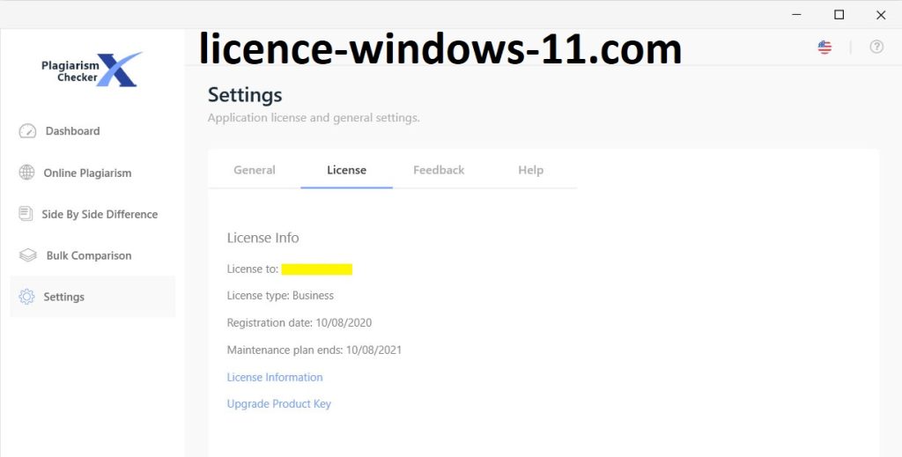The image size is (902, 457).
Task: Open Bulk Comparison from the sidebar
Action: click(x=89, y=255)
